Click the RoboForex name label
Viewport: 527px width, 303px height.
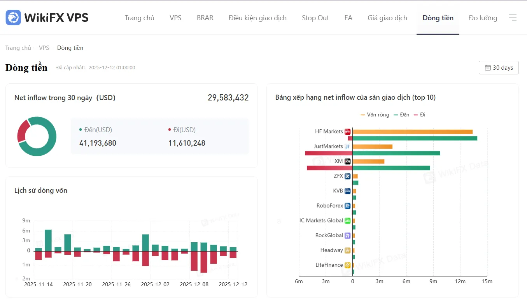[x=330, y=206]
